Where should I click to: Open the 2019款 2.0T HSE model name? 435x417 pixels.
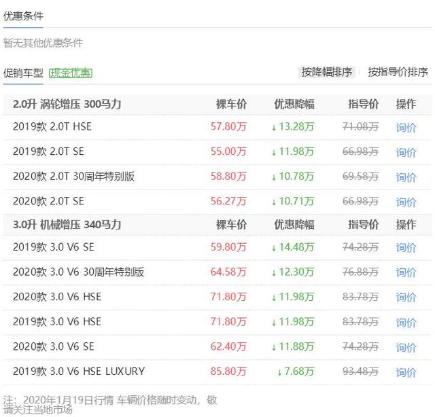52,127
